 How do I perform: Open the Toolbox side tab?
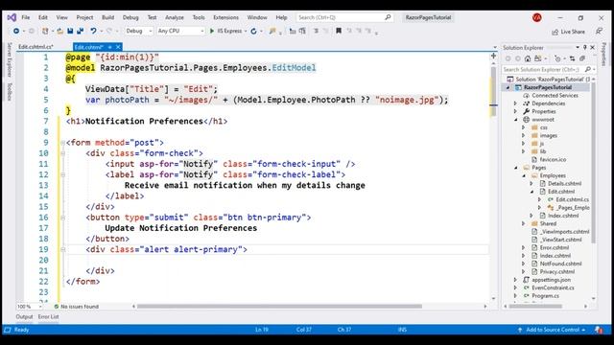point(10,92)
